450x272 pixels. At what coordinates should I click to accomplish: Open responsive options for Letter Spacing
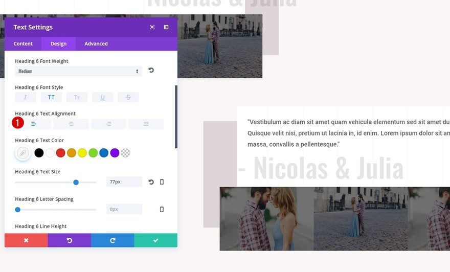pyautogui.click(x=162, y=210)
